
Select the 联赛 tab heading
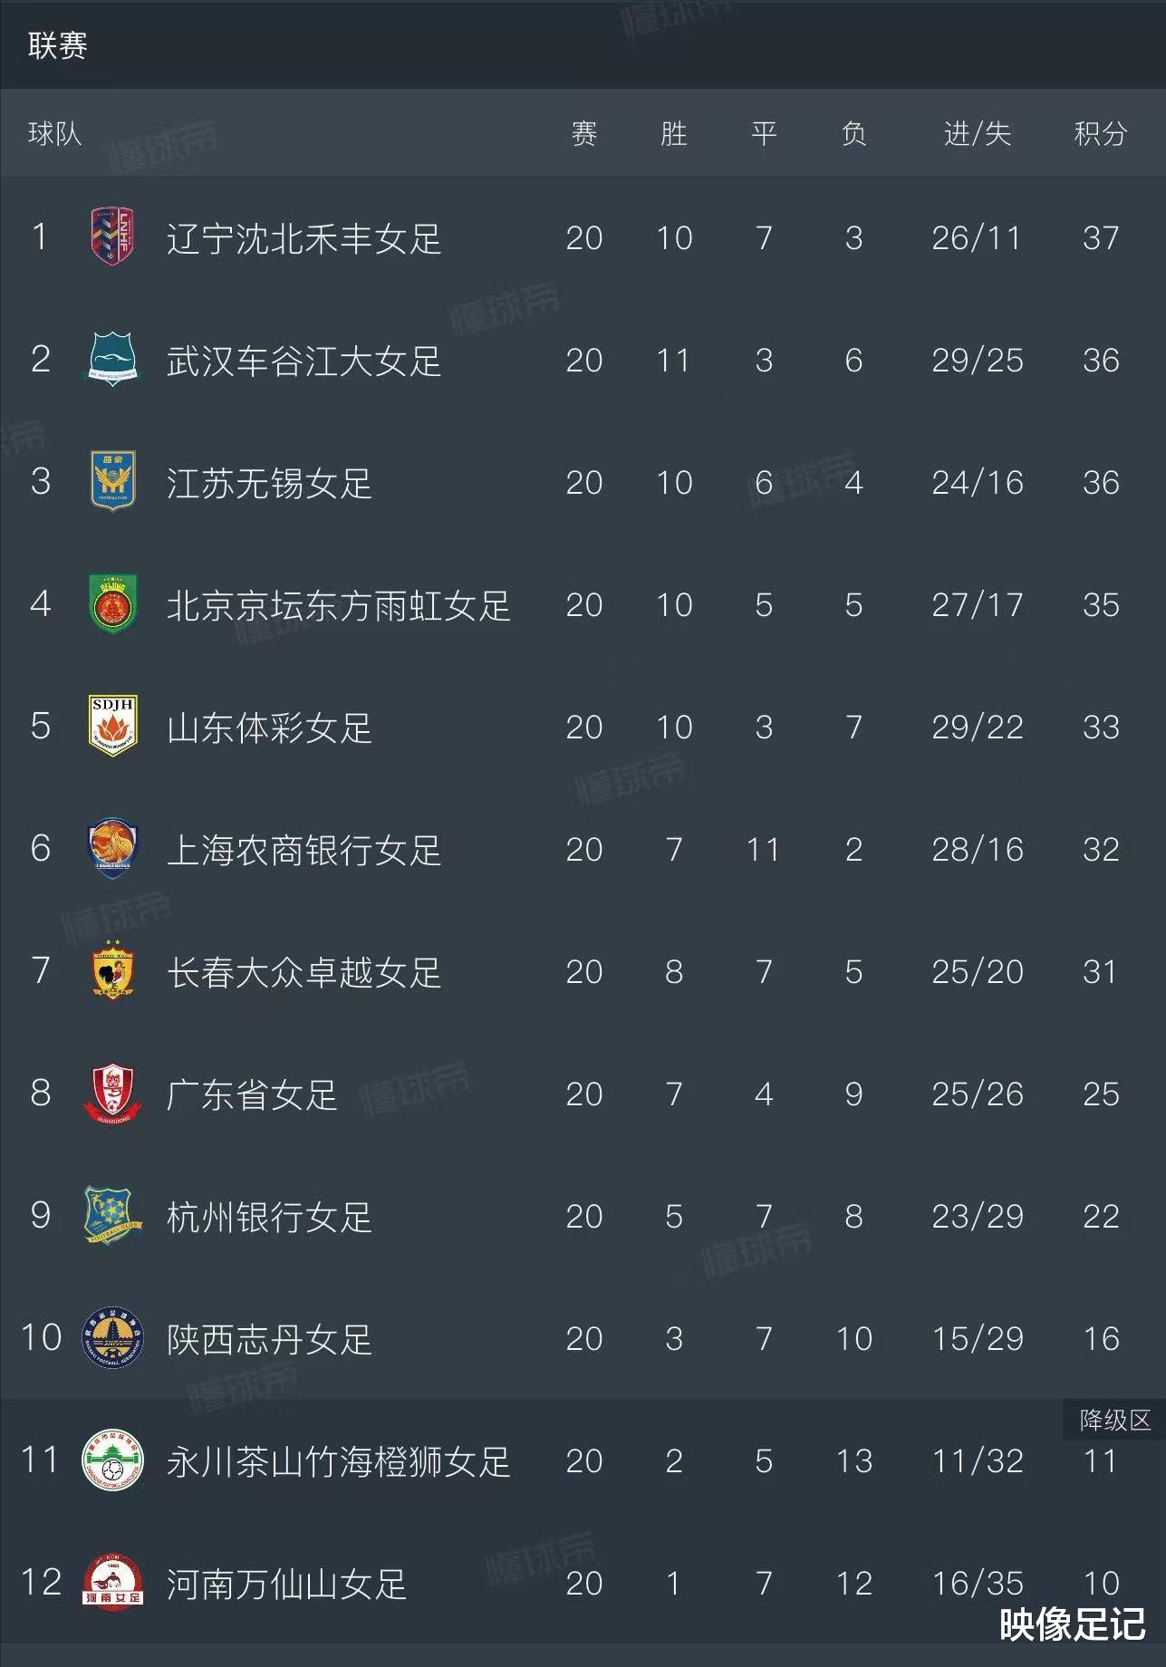click(57, 45)
